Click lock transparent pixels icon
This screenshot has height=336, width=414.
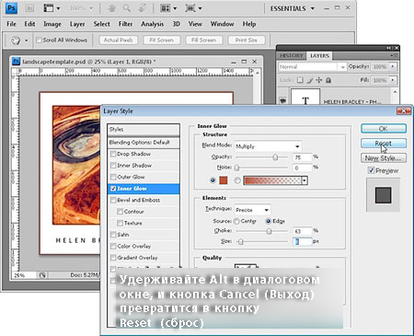tap(300, 80)
